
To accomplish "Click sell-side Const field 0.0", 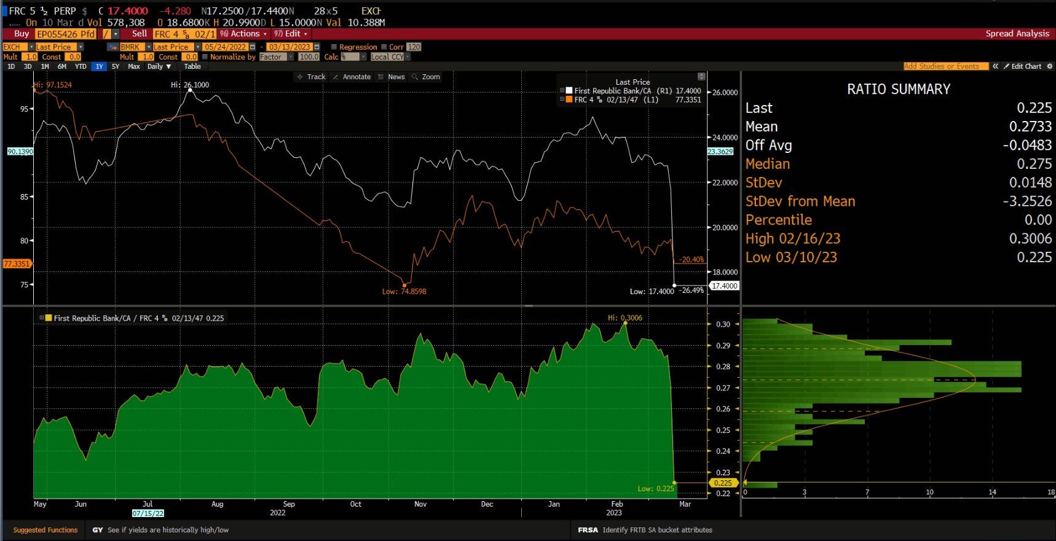I will tap(191, 56).
